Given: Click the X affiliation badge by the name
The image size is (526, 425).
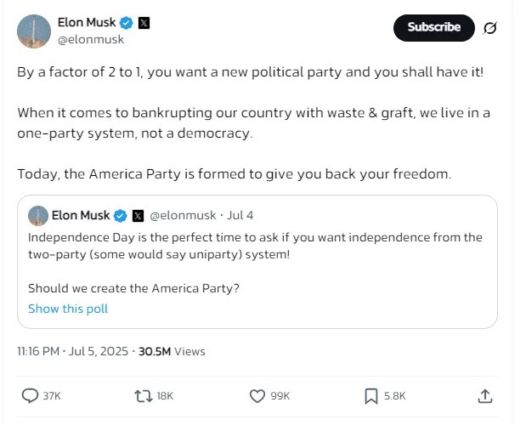Looking at the screenshot, I should (144, 23).
